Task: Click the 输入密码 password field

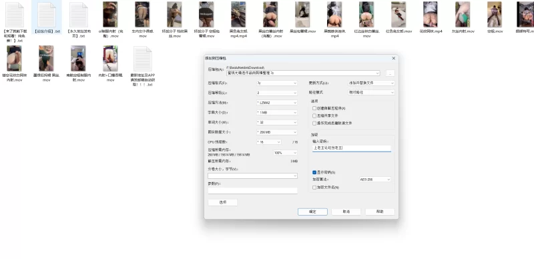Action: 352,148
